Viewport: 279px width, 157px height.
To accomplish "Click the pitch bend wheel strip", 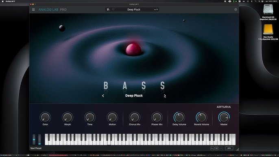I will coord(34,140).
